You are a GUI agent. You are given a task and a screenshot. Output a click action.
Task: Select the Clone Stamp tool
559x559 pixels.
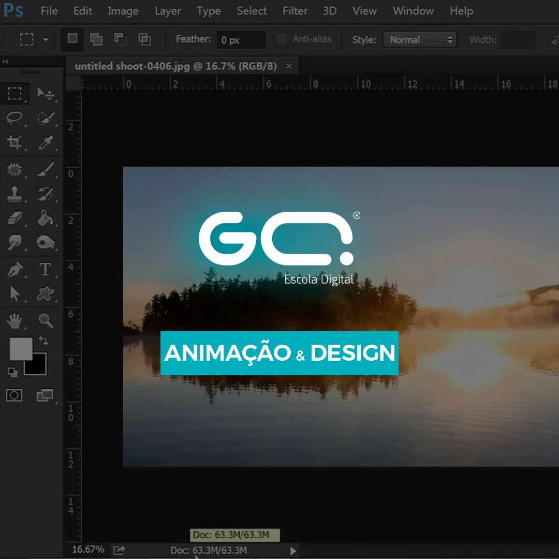pos(14,194)
